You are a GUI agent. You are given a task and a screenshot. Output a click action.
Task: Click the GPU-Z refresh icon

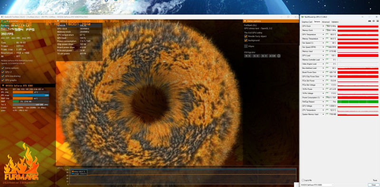(x=373, y=21)
